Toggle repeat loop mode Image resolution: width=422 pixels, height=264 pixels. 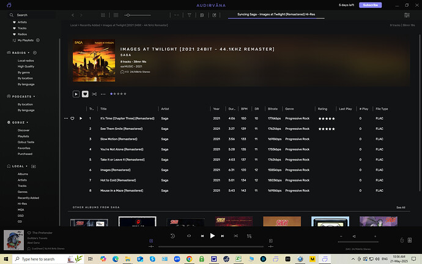(x=189, y=236)
